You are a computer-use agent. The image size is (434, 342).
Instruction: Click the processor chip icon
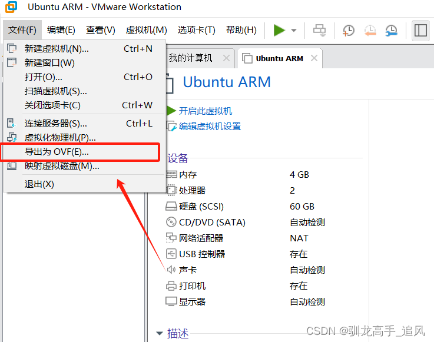[x=171, y=190]
